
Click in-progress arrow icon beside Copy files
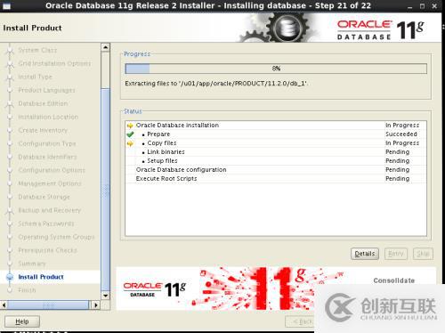point(130,143)
